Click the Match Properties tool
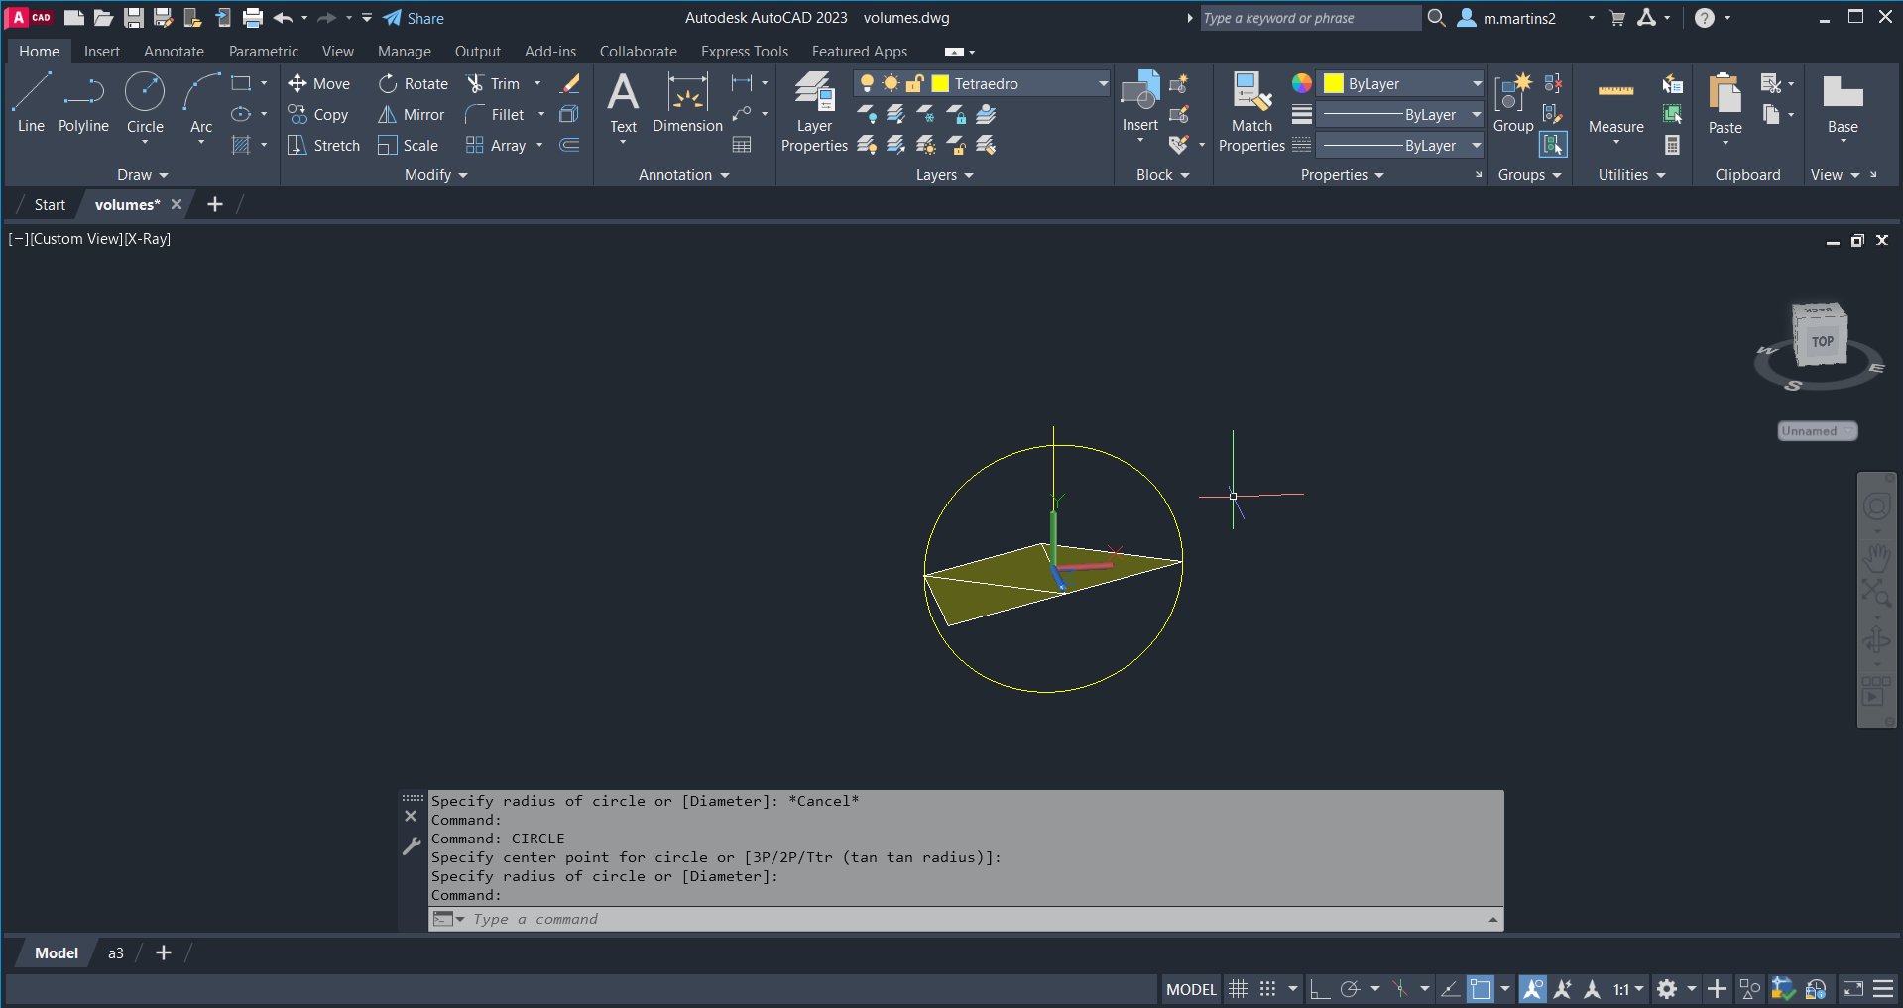 [x=1251, y=111]
